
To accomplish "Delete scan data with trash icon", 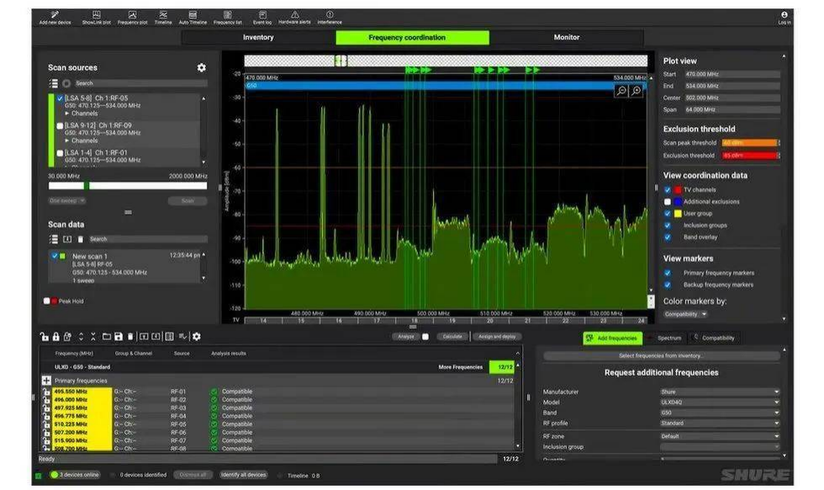I will (x=81, y=239).
